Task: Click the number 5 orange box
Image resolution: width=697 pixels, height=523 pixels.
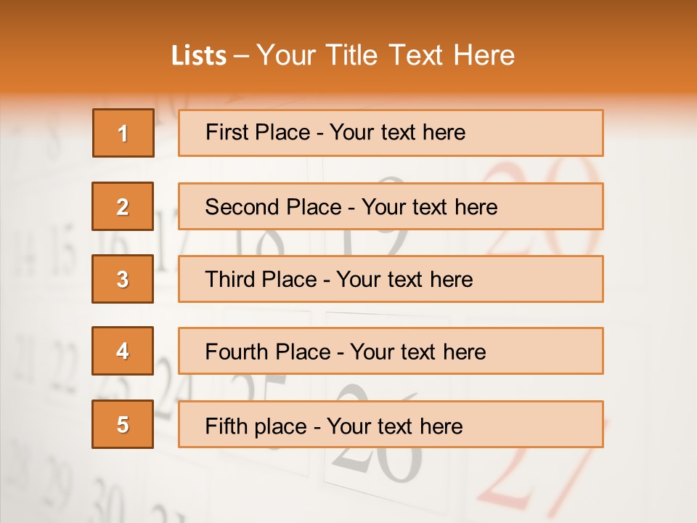Action: 123,424
